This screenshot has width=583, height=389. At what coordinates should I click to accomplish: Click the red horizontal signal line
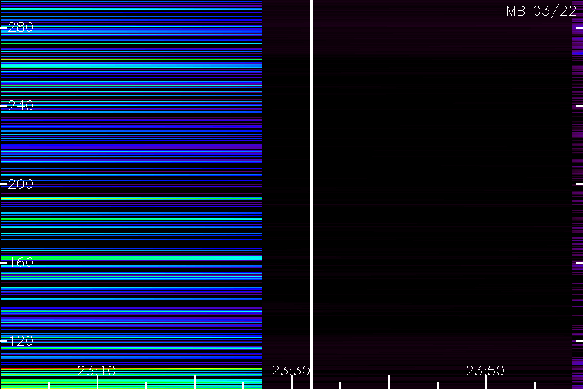coord(131,368)
